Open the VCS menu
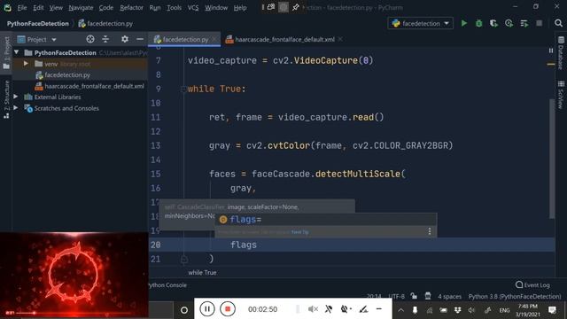Screen dimensions: 567x319 point(193,8)
